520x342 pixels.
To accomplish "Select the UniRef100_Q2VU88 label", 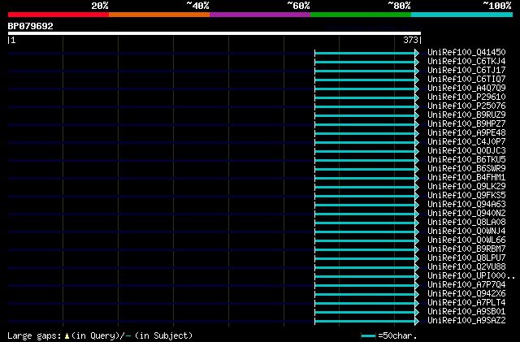I will click(x=466, y=267).
